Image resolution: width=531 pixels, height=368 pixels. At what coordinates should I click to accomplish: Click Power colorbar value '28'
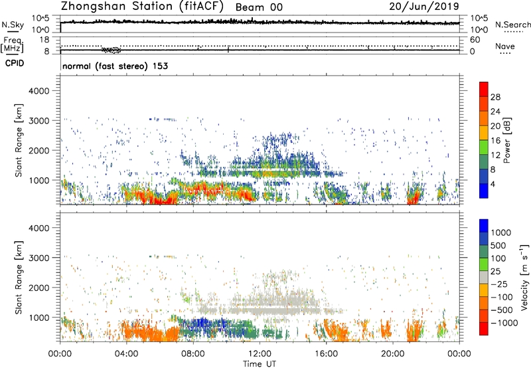pos(495,97)
